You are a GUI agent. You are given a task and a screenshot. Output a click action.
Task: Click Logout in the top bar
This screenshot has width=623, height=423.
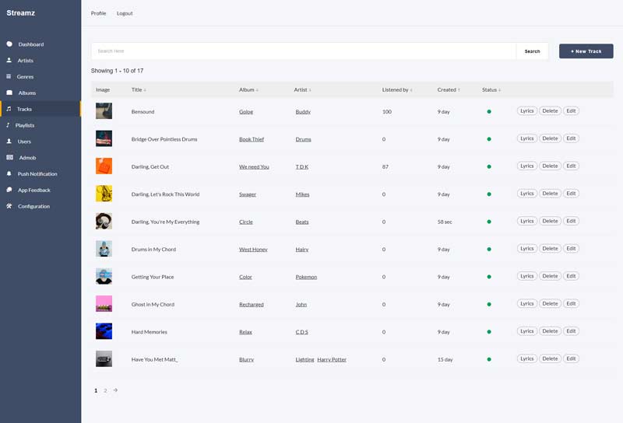tap(125, 13)
